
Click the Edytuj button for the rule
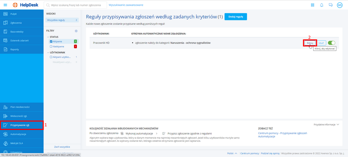[310, 43]
